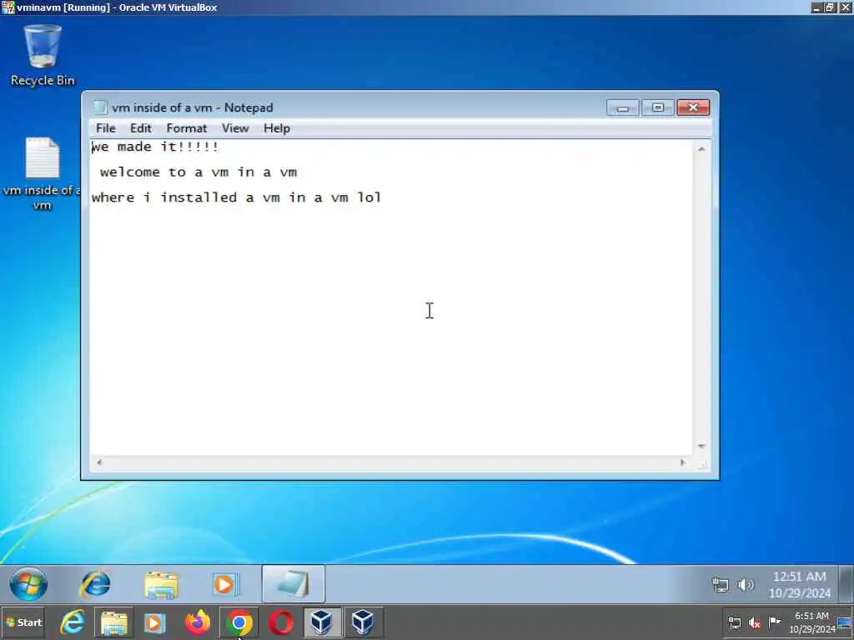
Task: Select the Notepad button in inner taskbar
Action: pyautogui.click(x=293, y=584)
